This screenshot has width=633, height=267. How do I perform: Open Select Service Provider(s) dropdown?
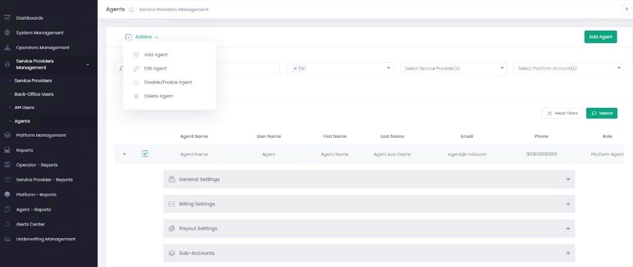[x=453, y=69]
